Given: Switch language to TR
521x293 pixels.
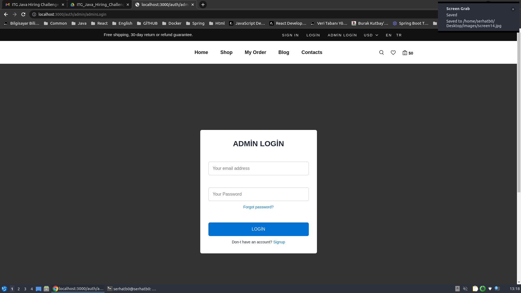Looking at the screenshot, I should click(x=399, y=35).
